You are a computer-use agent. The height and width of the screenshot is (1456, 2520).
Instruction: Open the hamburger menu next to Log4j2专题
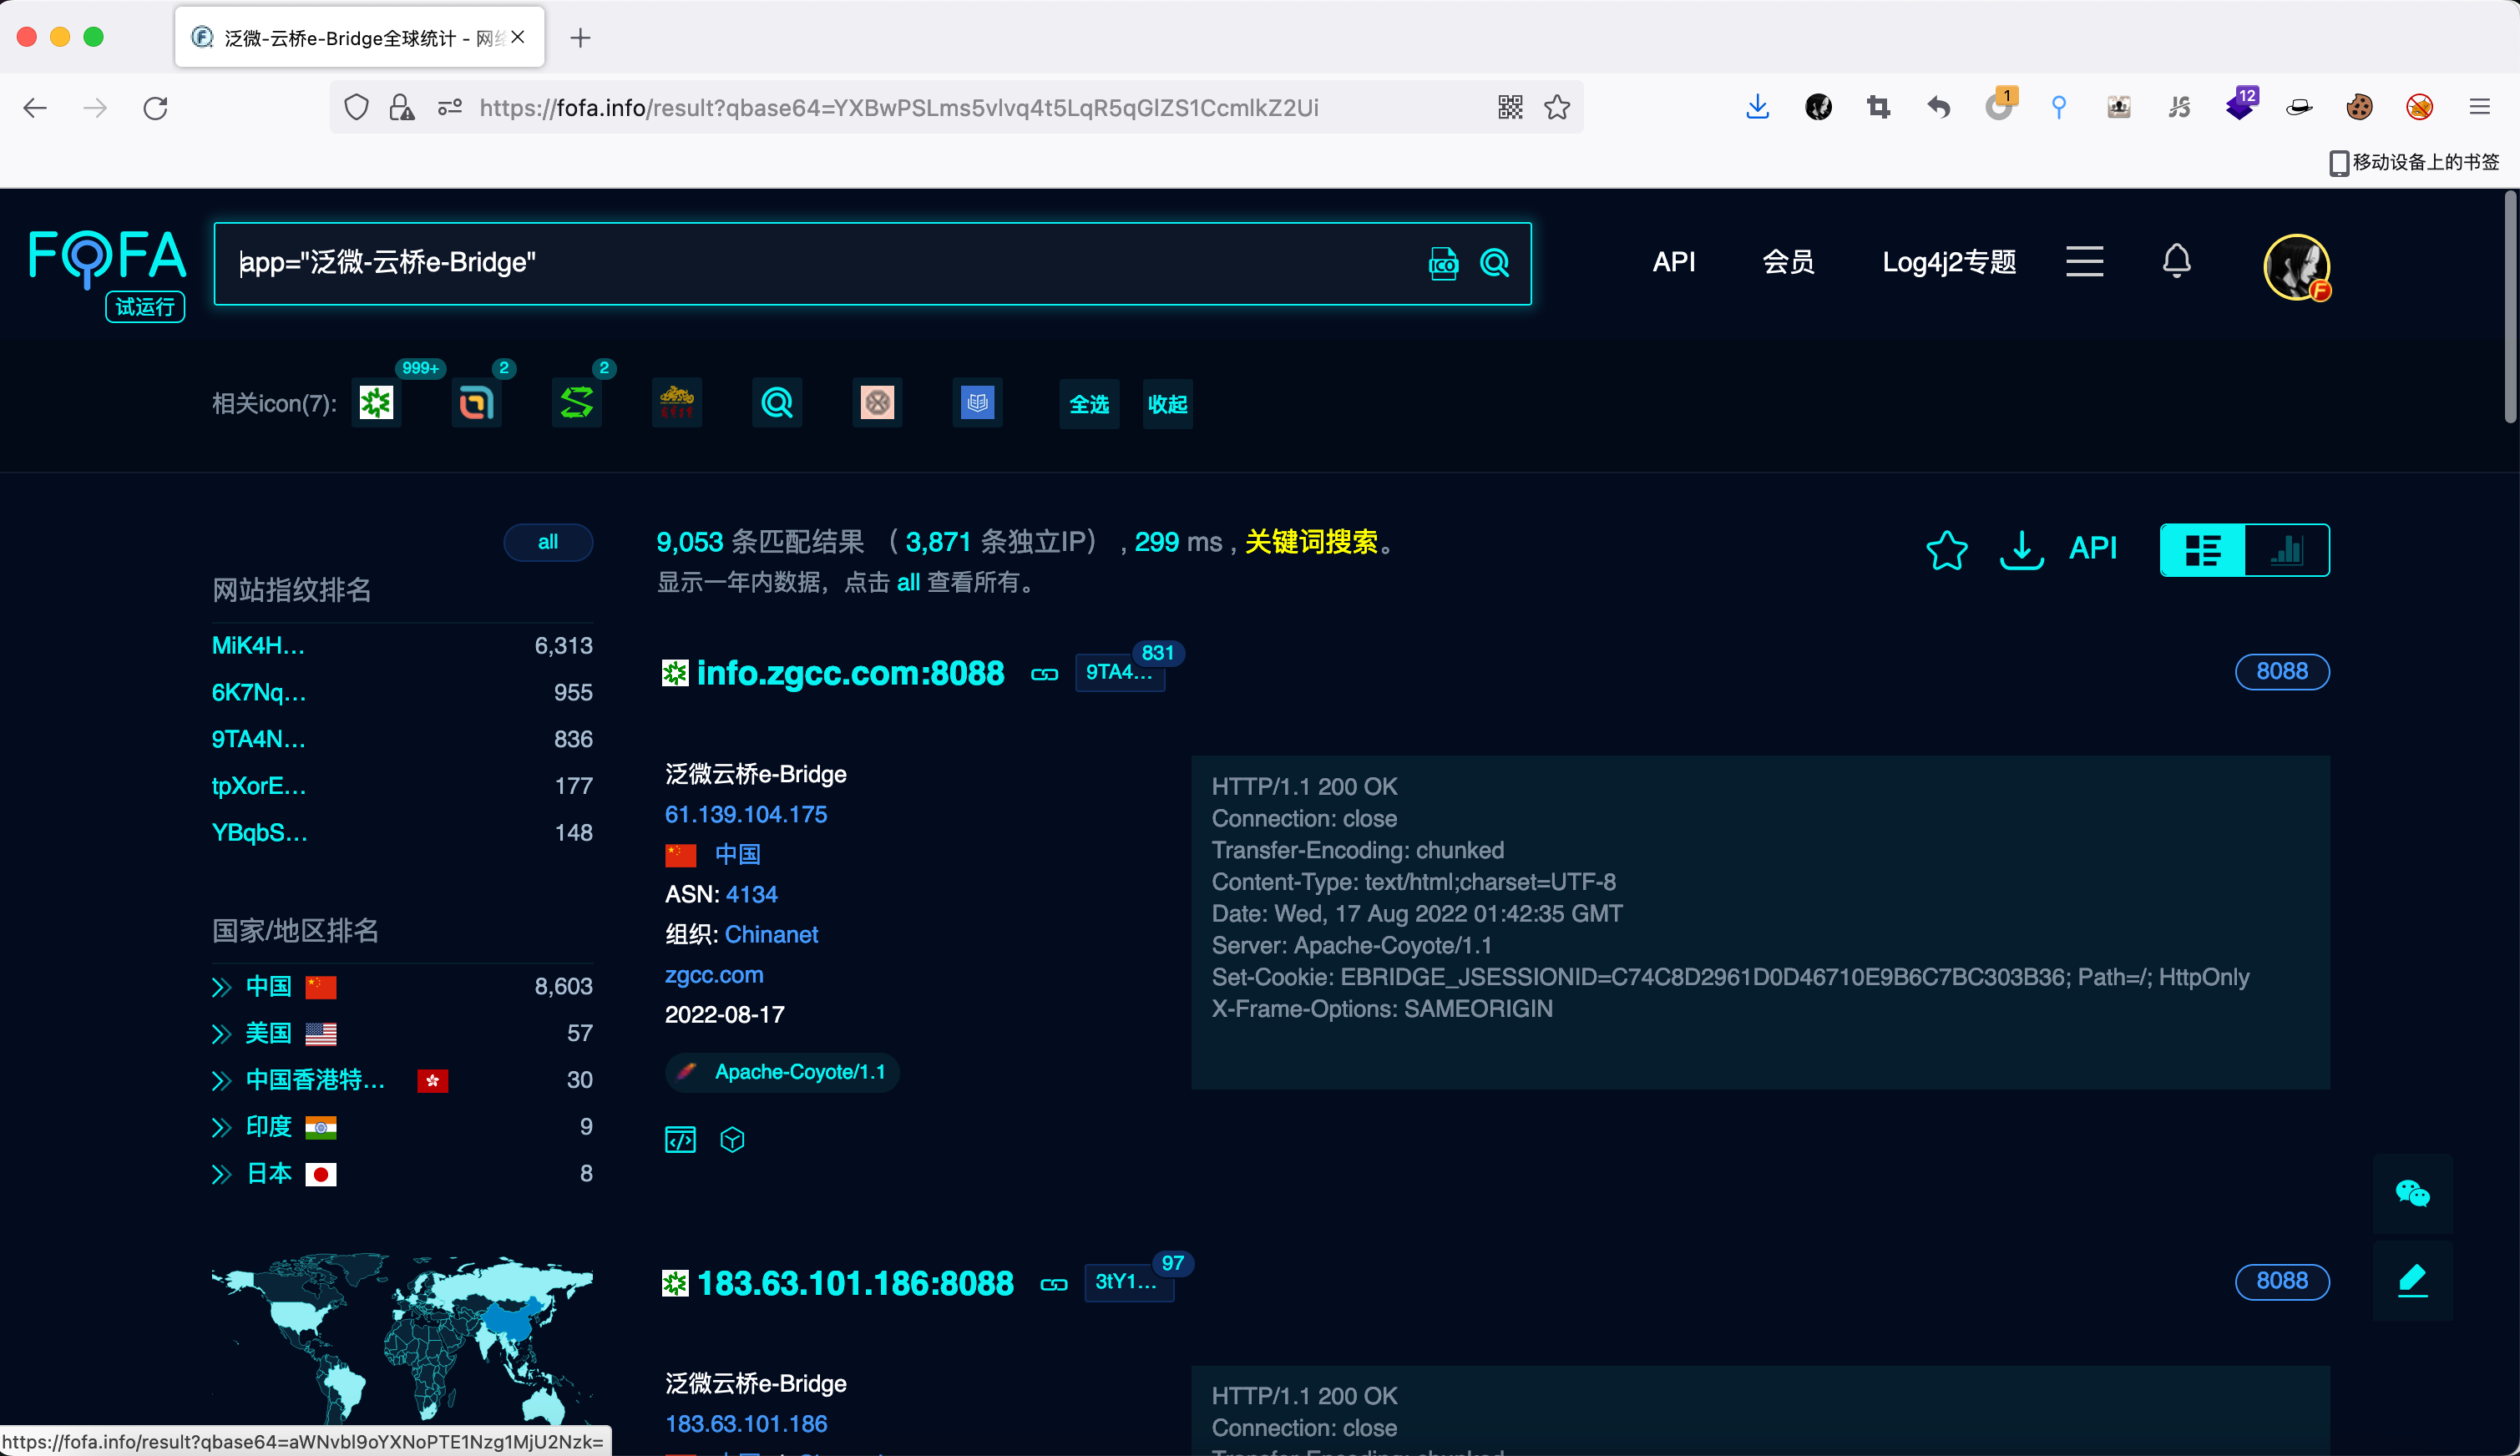[2085, 261]
